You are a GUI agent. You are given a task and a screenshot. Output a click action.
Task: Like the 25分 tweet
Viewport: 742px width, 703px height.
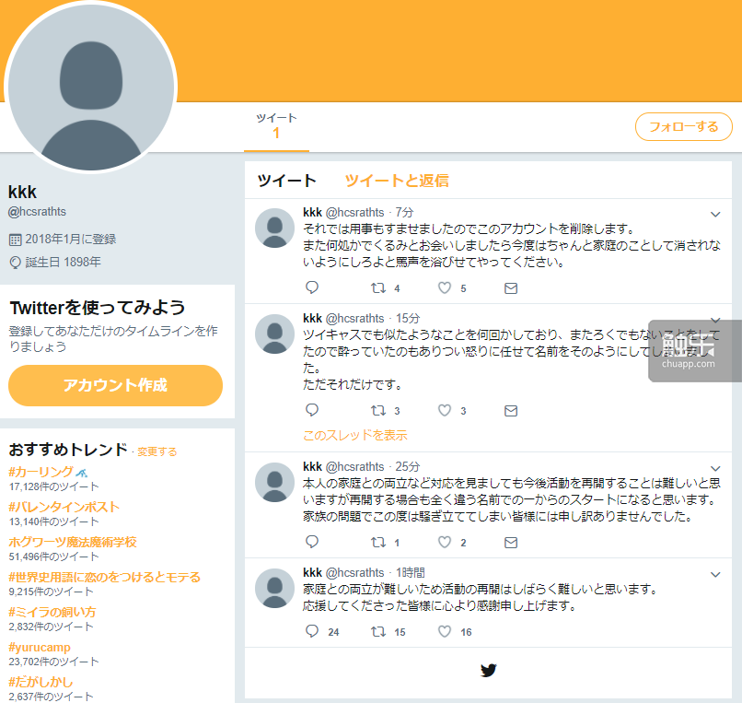[x=445, y=542]
